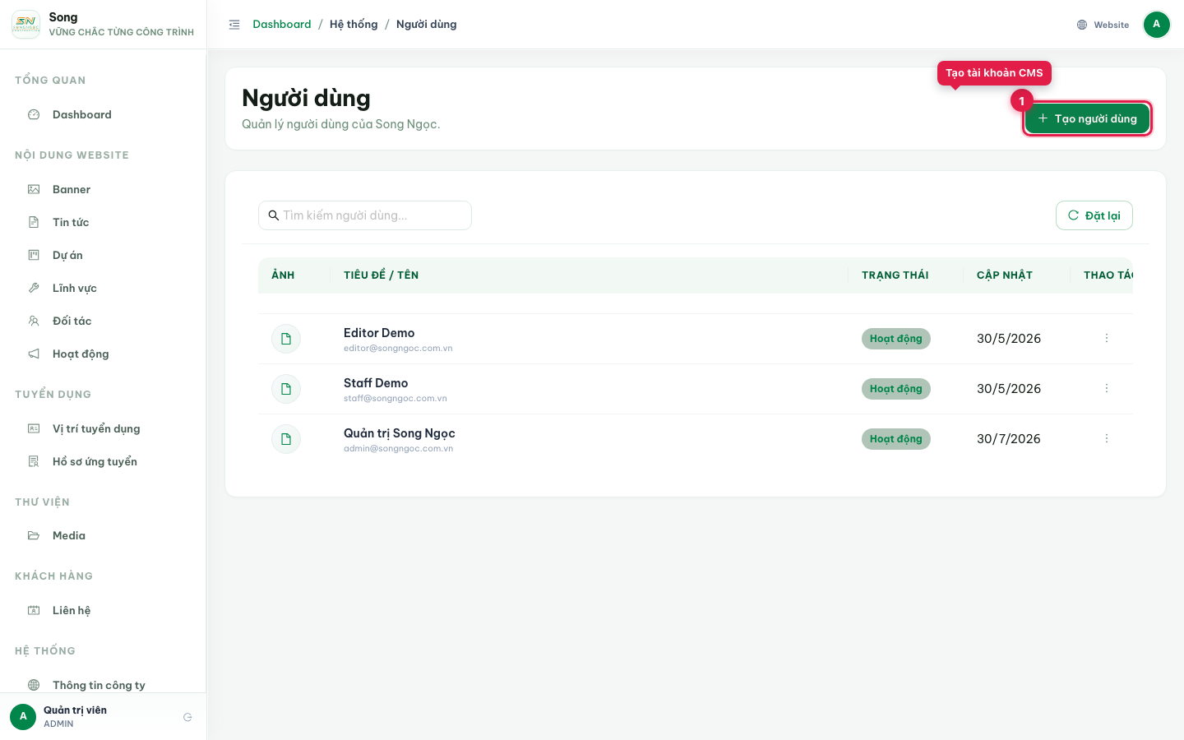Open actions menu for Editor Demo row

(x=1107, y=338)
